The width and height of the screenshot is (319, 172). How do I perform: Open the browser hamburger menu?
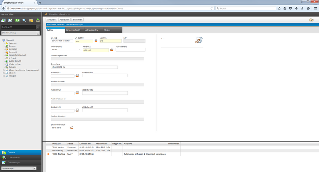coord(315,8)
